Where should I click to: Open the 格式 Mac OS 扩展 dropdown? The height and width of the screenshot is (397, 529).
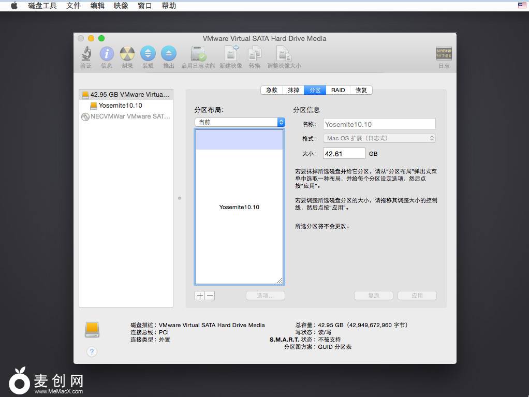pos(379,138)
